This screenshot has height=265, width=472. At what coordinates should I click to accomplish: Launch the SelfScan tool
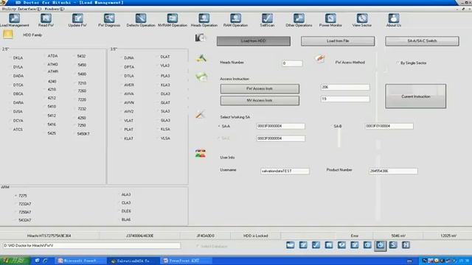(x=267, y=21)
